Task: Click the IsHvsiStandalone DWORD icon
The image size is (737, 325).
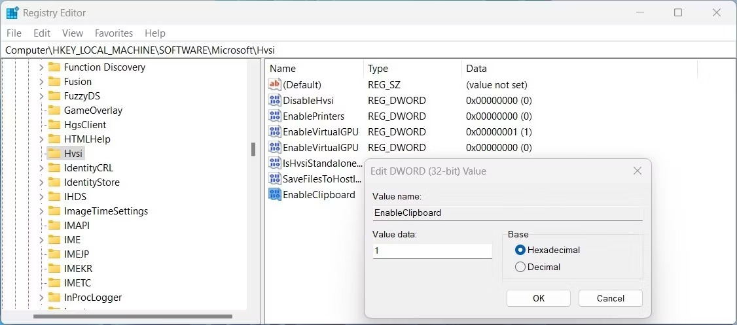Action: coord(274,163)
